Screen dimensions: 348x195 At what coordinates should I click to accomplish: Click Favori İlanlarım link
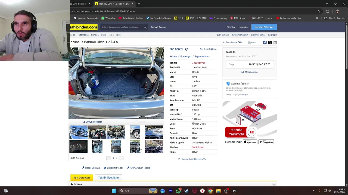[222, 35]
